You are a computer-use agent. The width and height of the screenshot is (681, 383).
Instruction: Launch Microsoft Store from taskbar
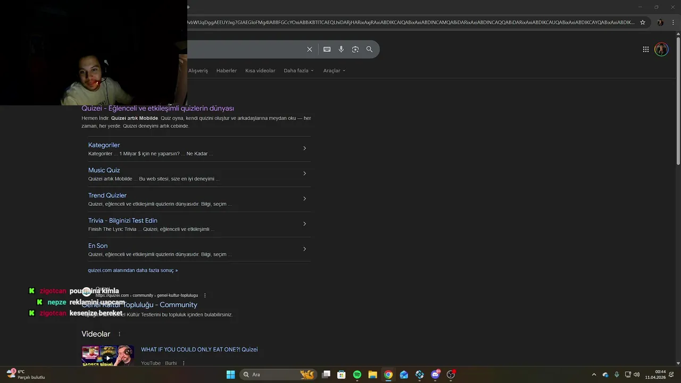pos(342,374)
